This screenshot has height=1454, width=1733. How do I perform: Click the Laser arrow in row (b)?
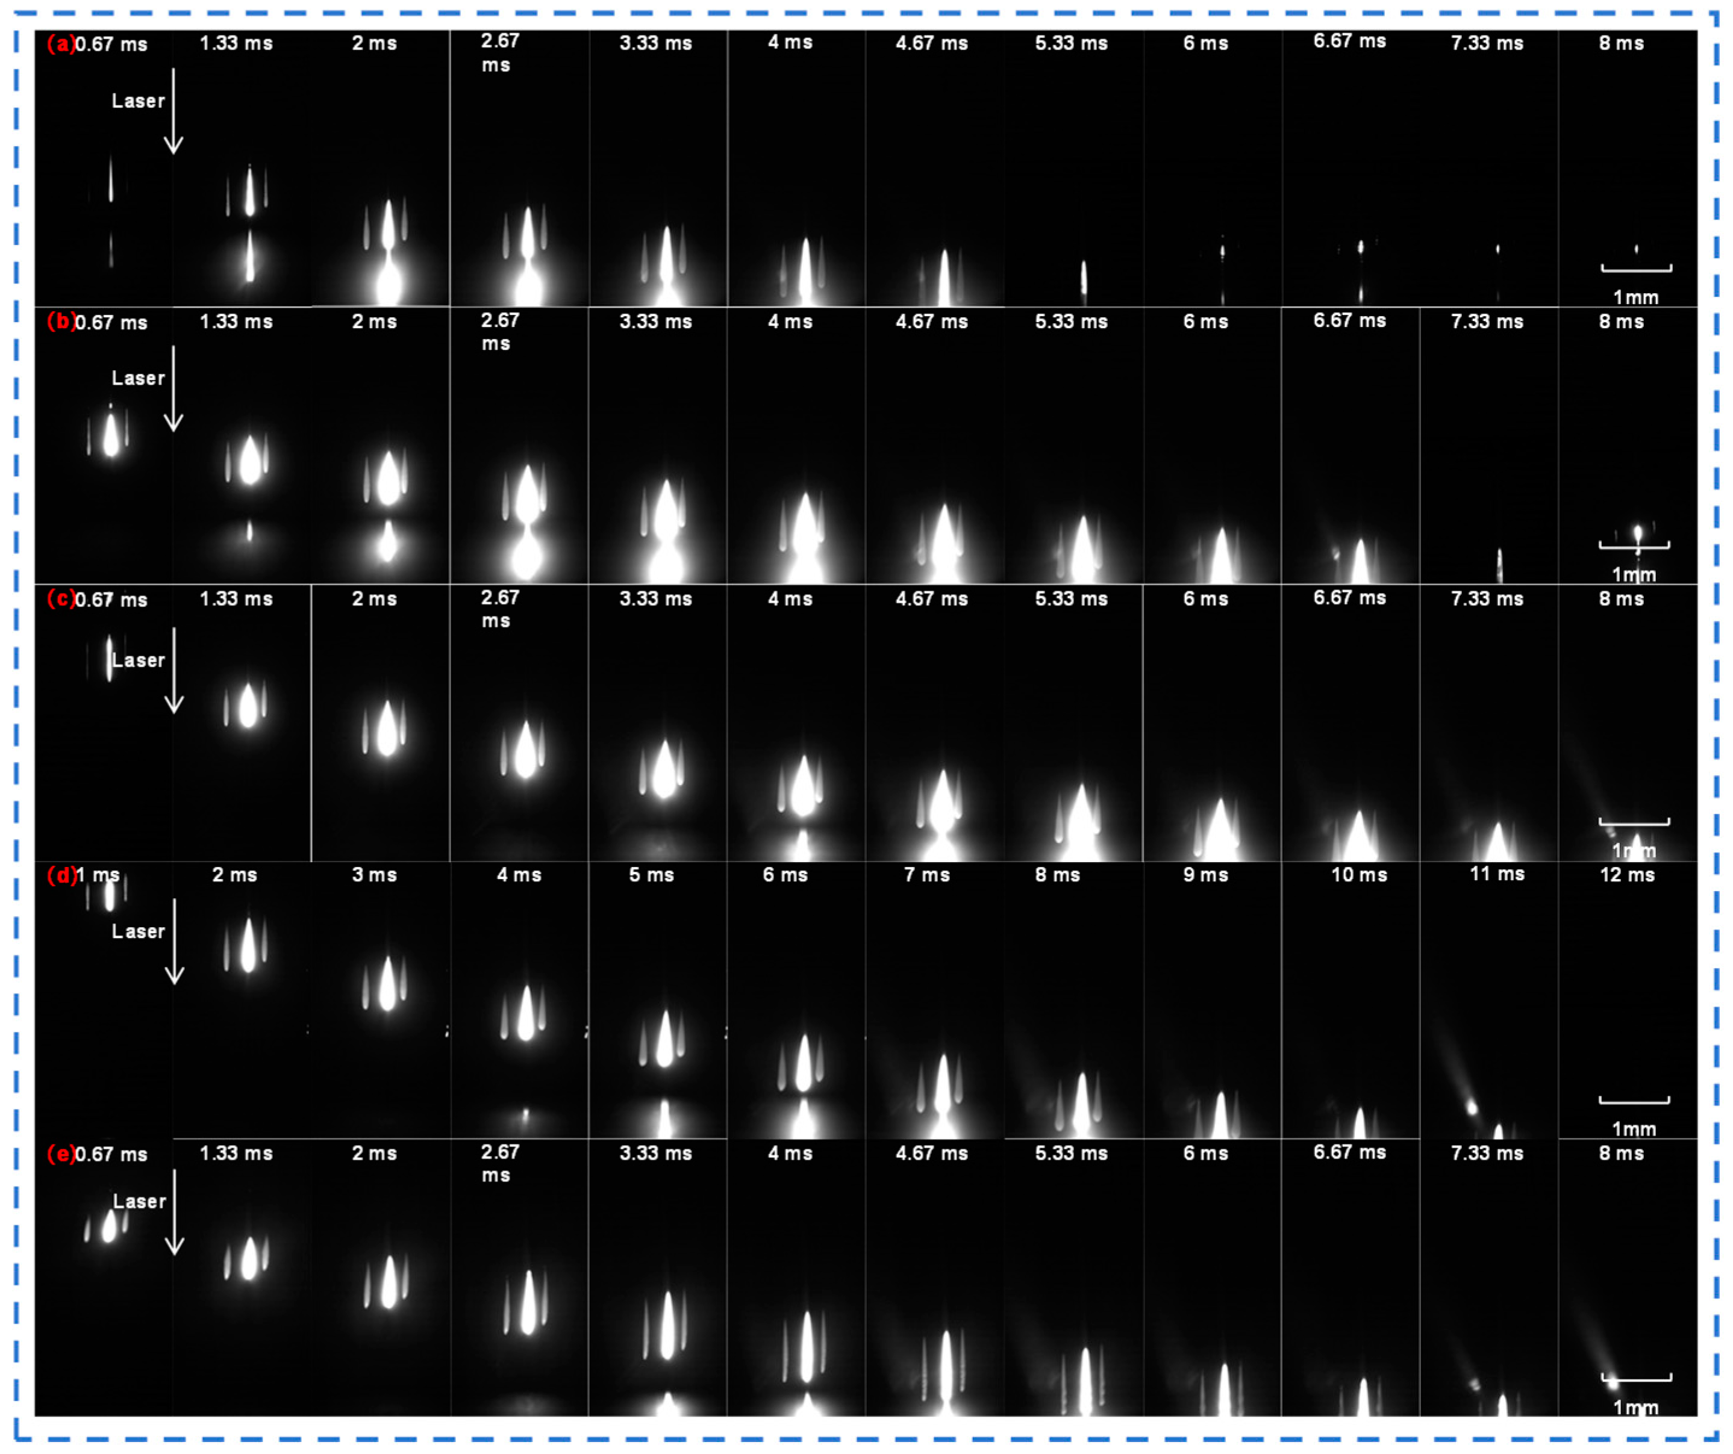[x=173, y=388]
